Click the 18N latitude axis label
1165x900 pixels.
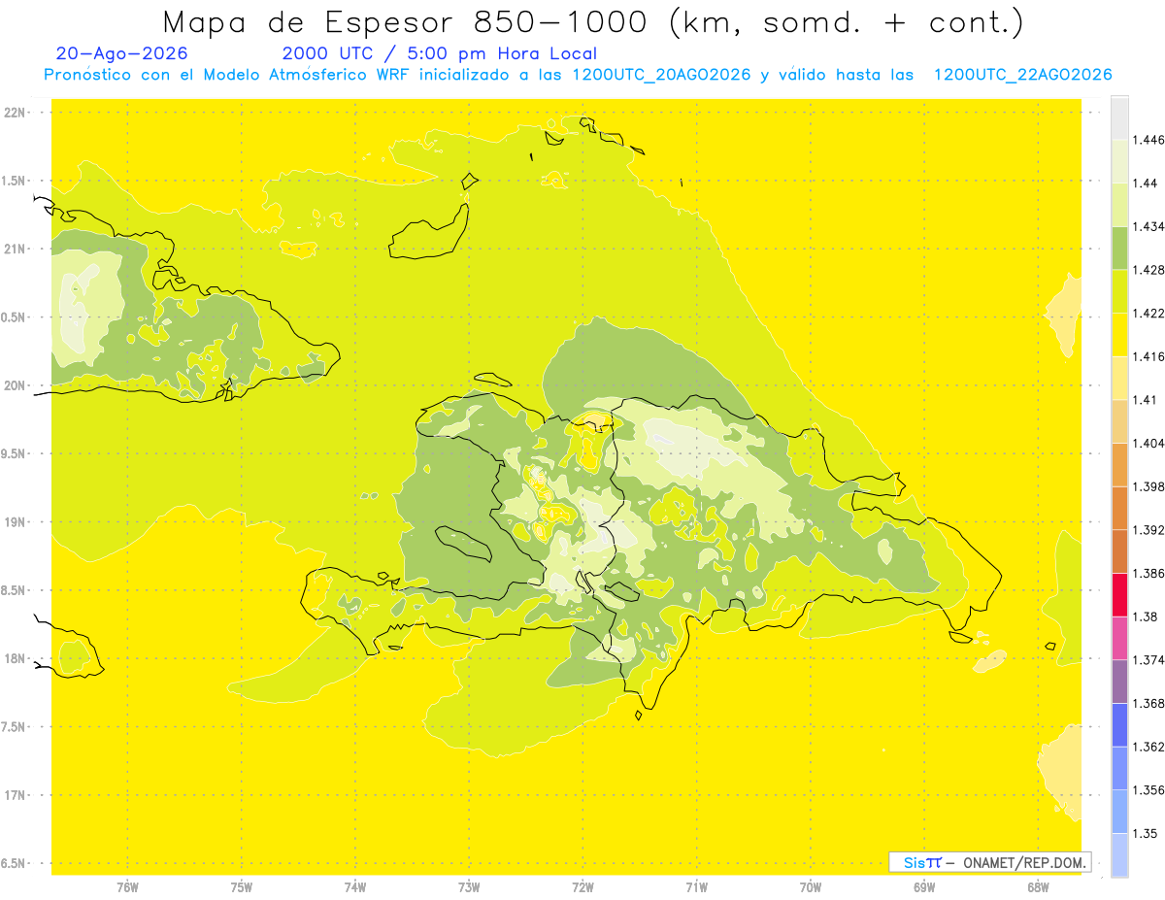pyautogui.click(x=15, y=658)
